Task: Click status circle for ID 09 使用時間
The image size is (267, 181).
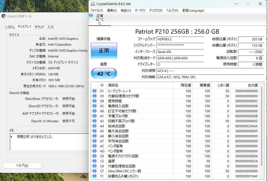Action: (94, 101)
